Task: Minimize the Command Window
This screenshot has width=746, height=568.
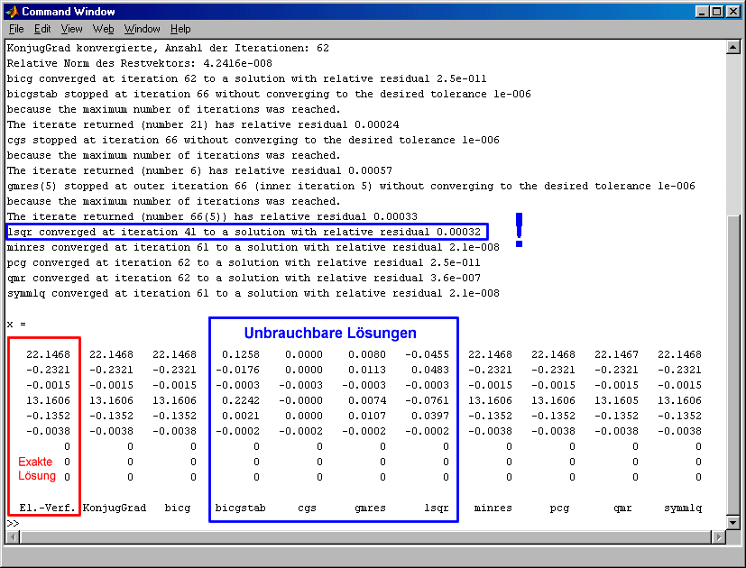Action: tap(700, 12)
